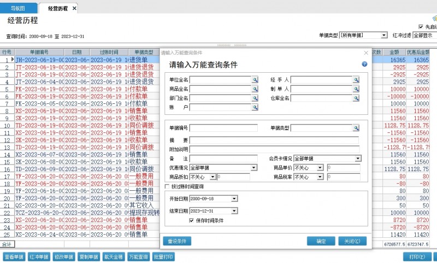This screenshot has width=437, height=263.
Task: Close the 经营历程 tab
Action: point(74,8)
